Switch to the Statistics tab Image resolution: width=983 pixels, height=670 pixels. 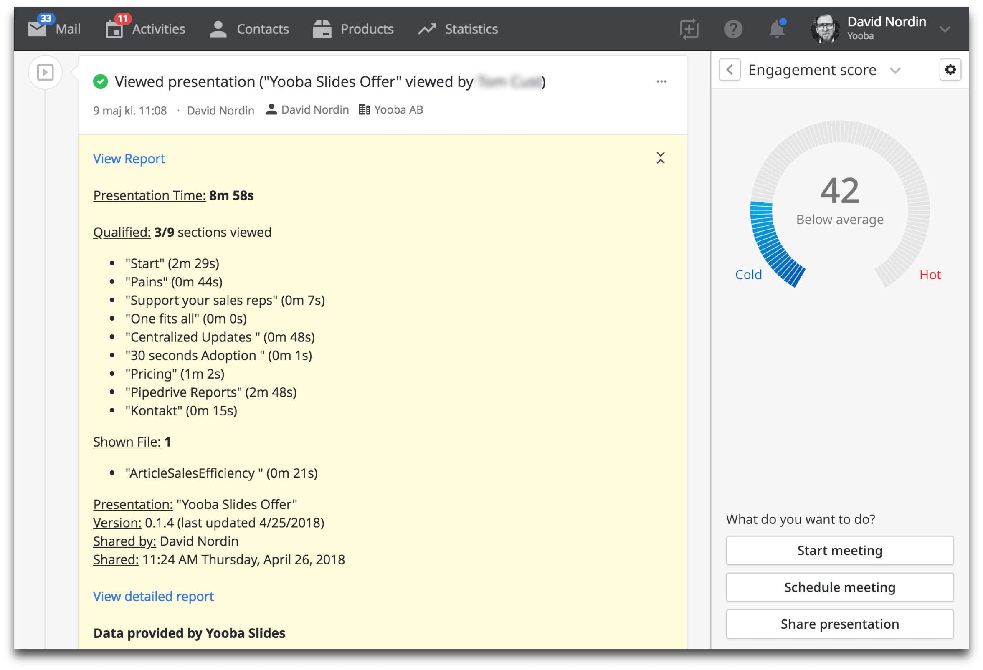(x=471, y=29)
